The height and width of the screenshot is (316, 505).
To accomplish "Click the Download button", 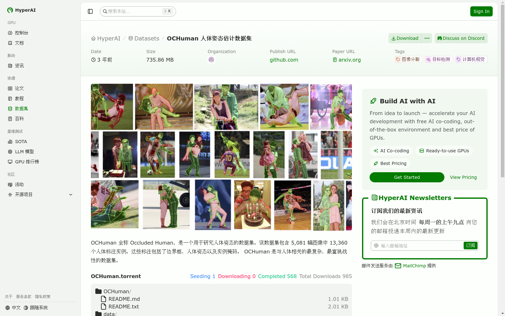I will pos(405,38).
